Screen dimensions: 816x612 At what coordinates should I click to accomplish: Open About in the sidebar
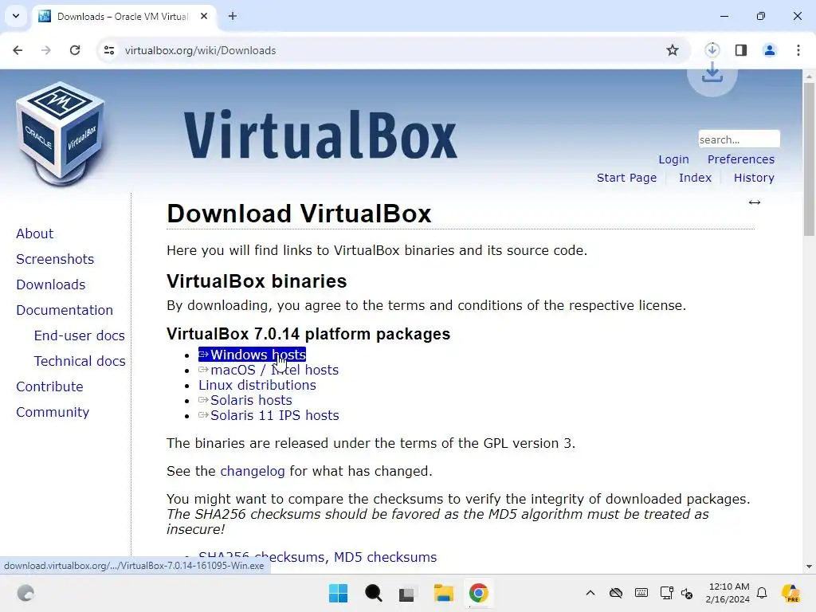point(34,233)
